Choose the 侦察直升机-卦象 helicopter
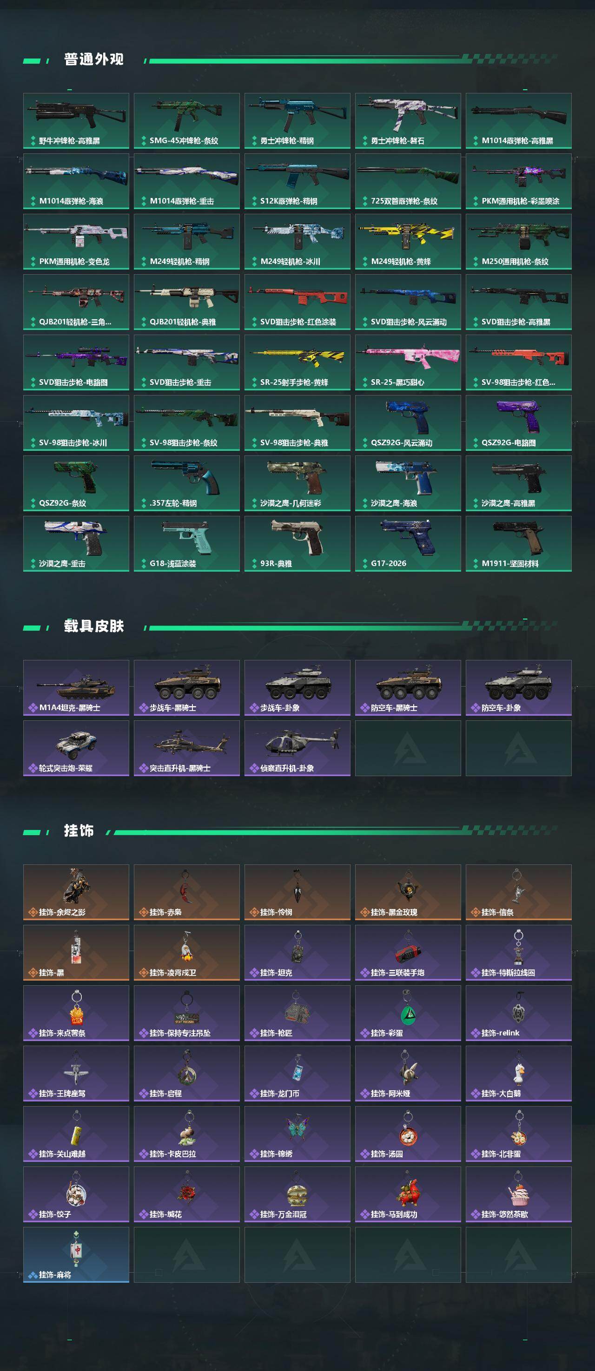 [x=297, y=748]
